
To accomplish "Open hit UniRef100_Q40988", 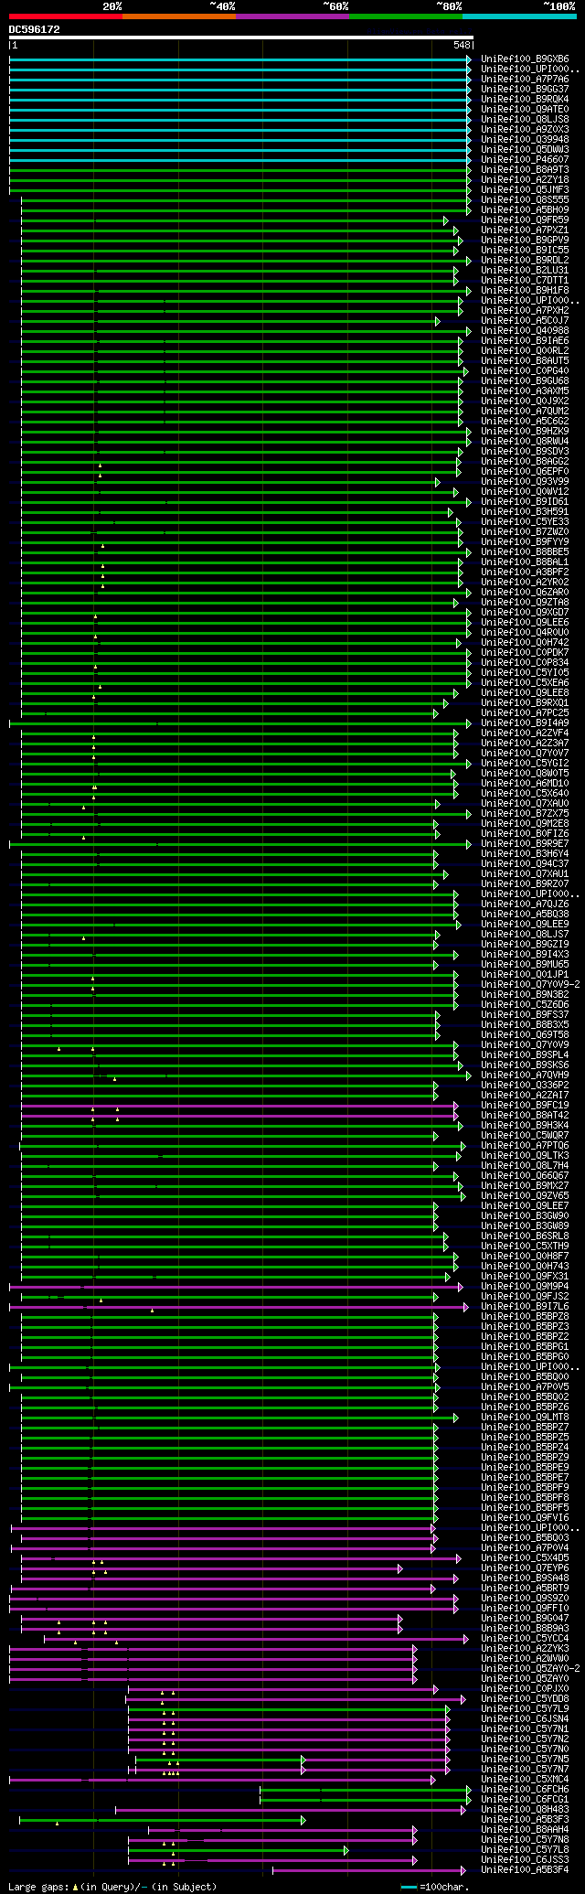I will point(525,331).
